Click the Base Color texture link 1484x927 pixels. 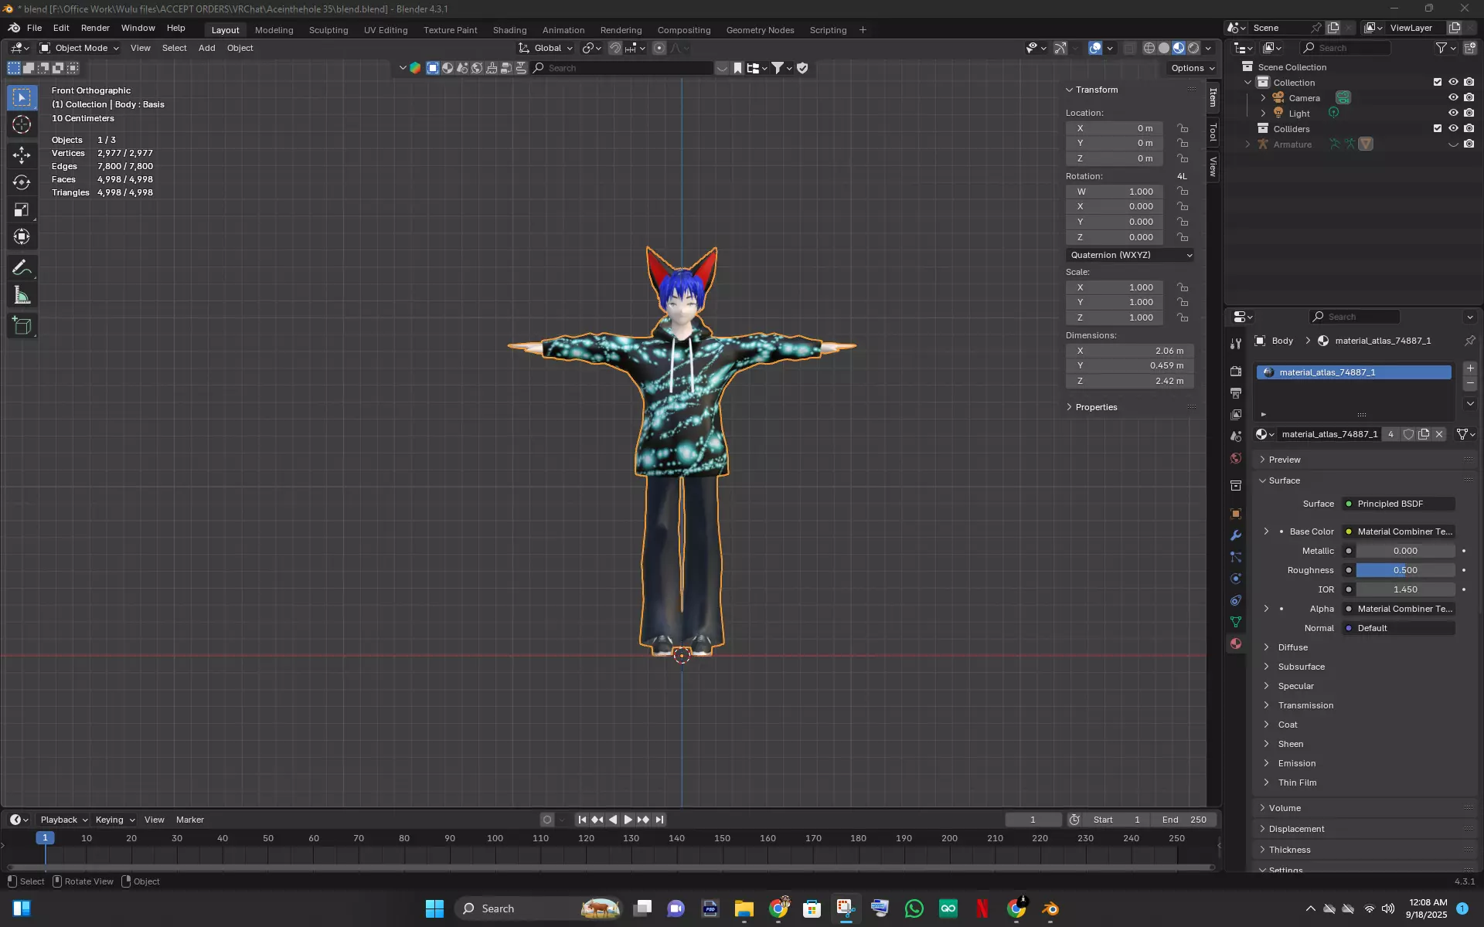click(1399, 531)
